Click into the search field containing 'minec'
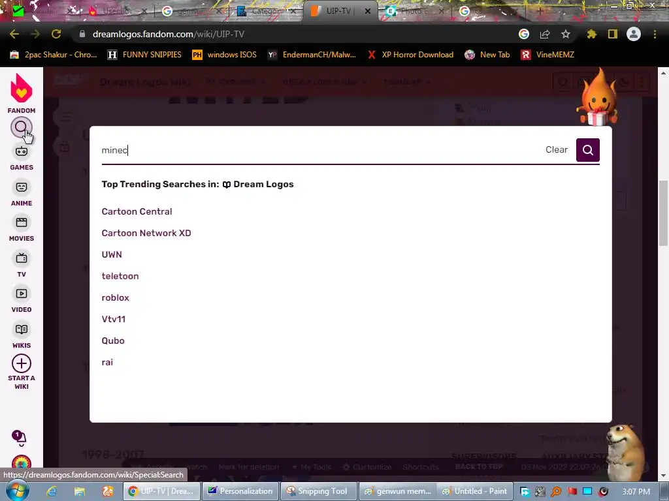Screen dimensions: 669x501 click(x=320, y=150)
